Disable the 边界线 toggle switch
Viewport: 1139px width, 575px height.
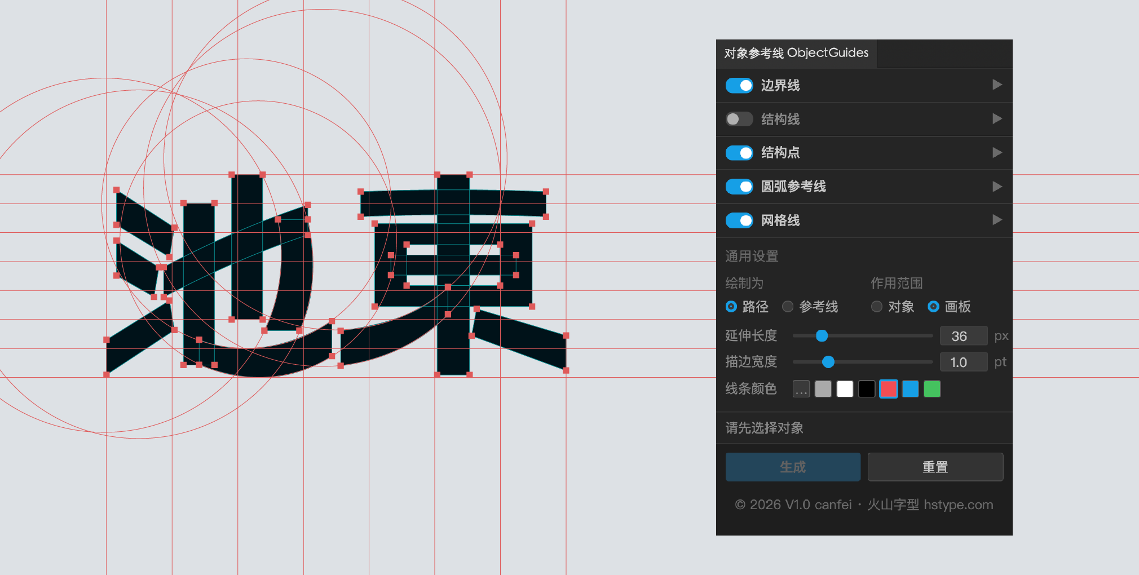coord(739,86)
